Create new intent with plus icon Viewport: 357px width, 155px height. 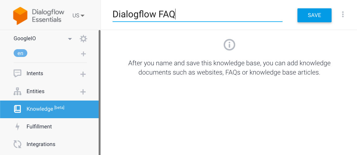(x=83, y=74)
